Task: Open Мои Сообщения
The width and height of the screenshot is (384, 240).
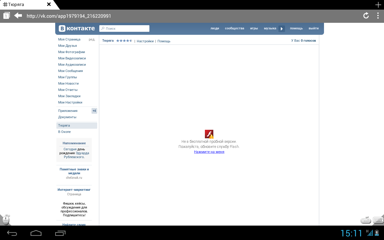Action: tap(70, 71)
